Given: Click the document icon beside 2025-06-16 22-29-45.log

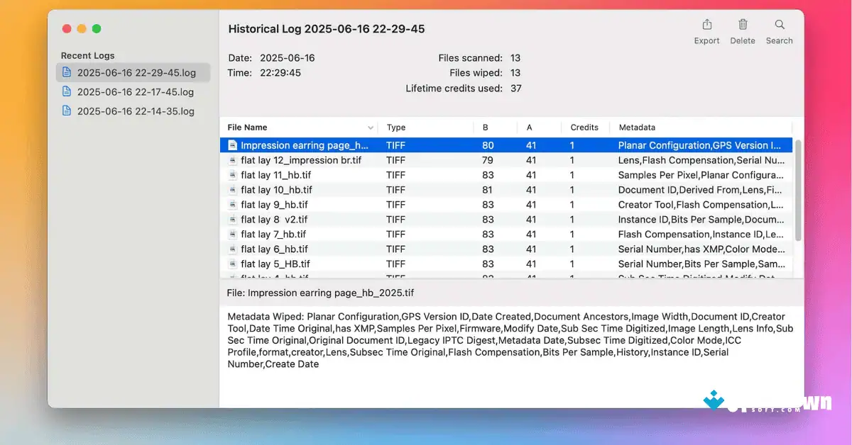Looking at the screenshot, I should pyautogui.click(x=68, y=72).
